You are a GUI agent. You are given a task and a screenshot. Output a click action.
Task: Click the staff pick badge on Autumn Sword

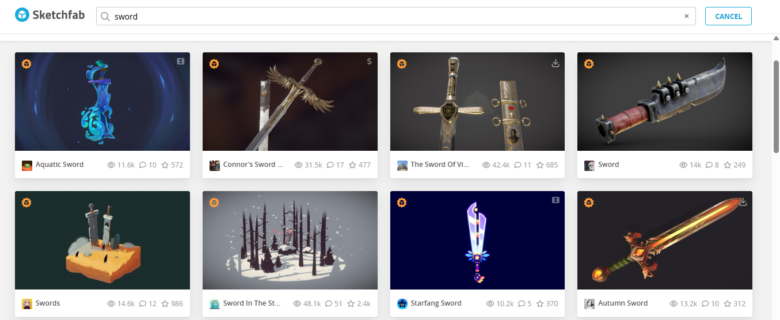coord(589,202)
